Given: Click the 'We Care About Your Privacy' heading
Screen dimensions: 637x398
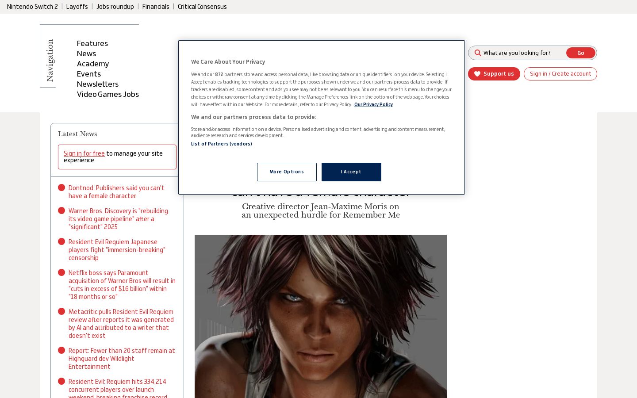Looking at the screenshot, I should click(228, 62).
